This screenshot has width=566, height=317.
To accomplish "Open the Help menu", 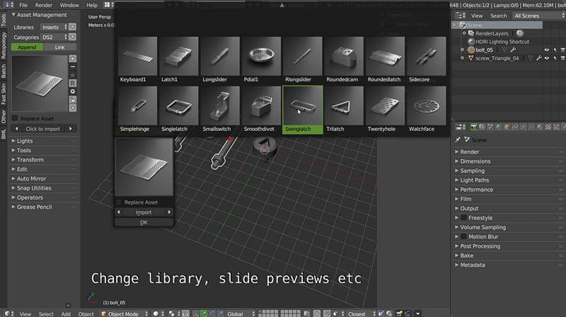I will 92,5.
